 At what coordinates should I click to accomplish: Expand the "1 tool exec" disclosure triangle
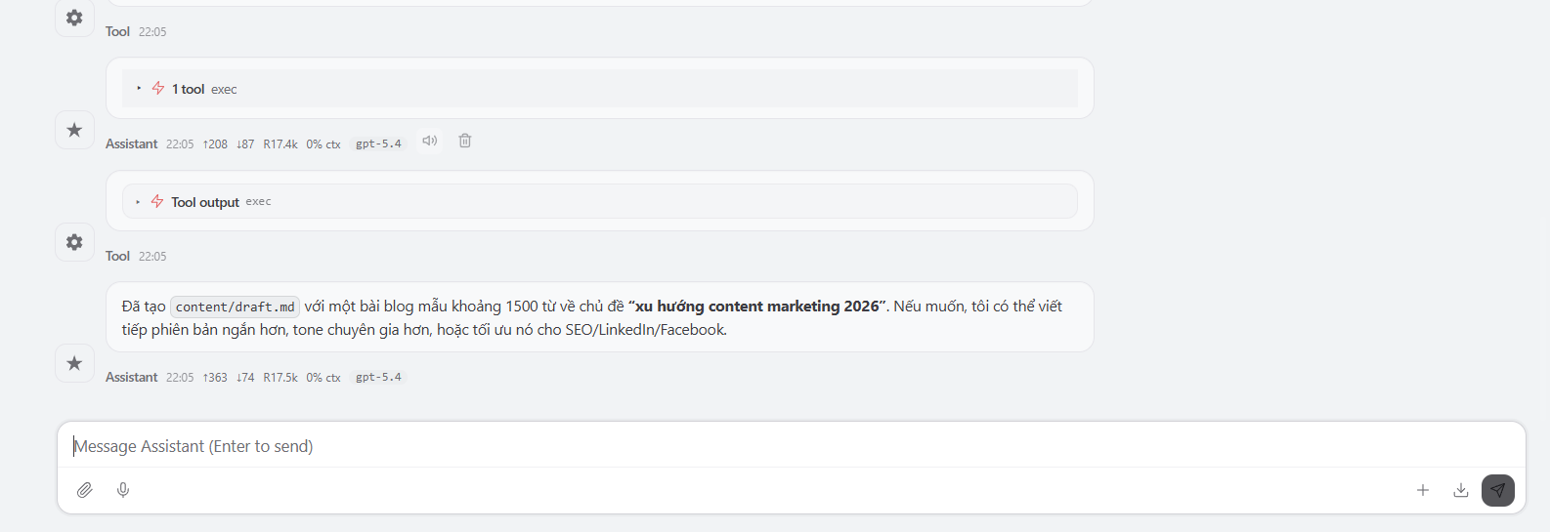coord(139,89)
